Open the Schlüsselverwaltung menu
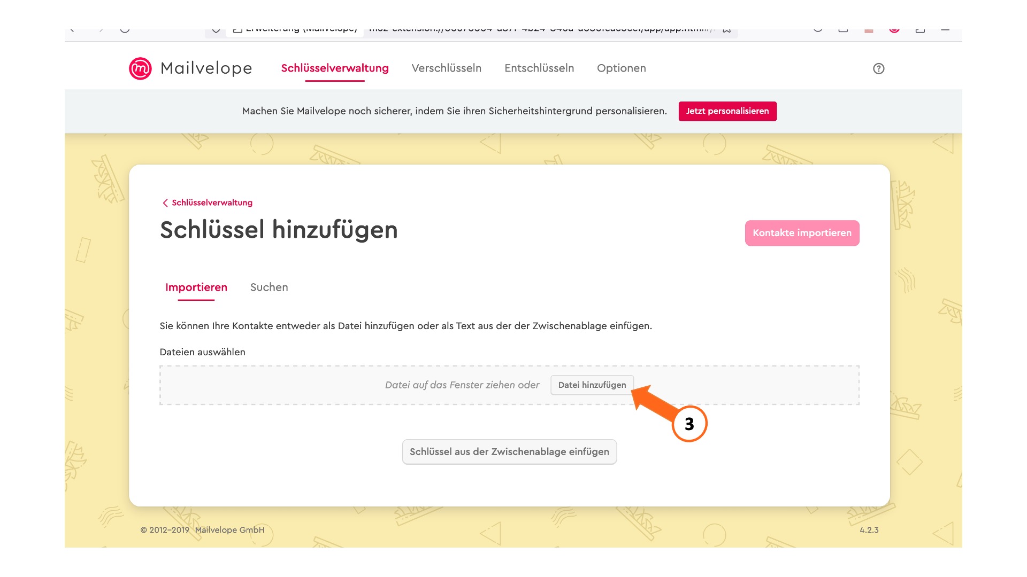Image resolution: width=1027 pixels, height=577 pixels. 335,68
